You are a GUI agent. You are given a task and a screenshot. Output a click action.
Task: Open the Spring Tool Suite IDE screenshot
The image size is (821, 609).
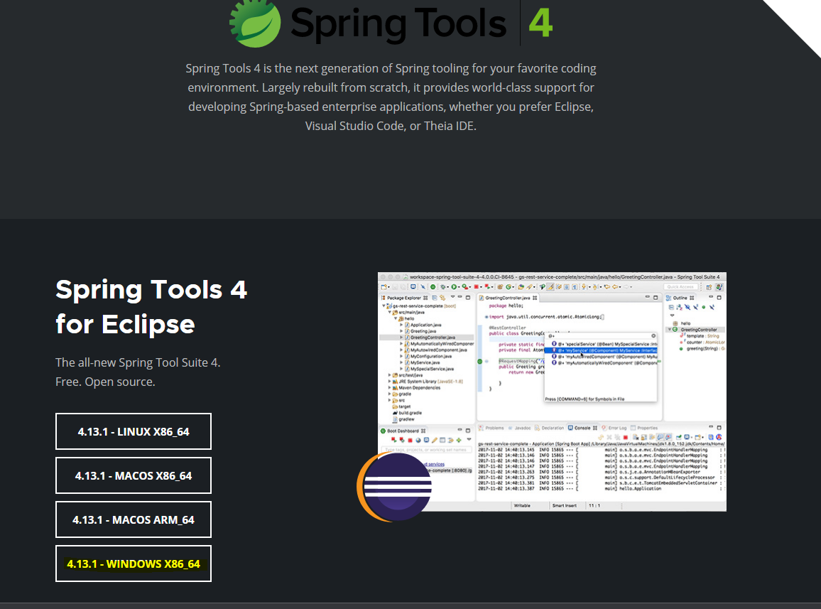coord(552,392)
